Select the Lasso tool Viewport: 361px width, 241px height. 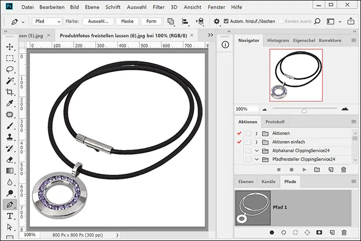(10, 69)
